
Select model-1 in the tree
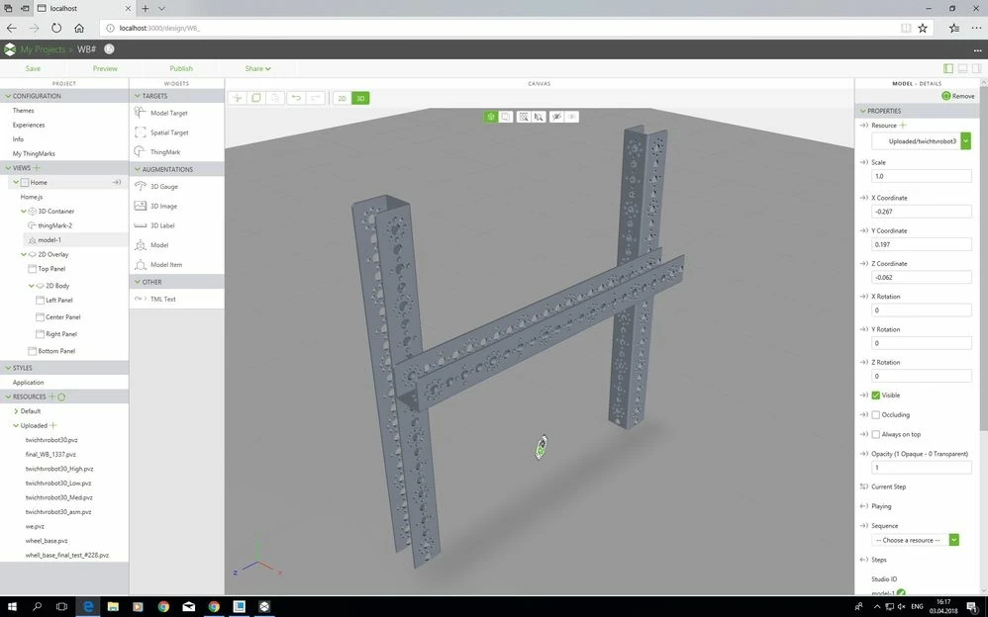click(49, 240)
